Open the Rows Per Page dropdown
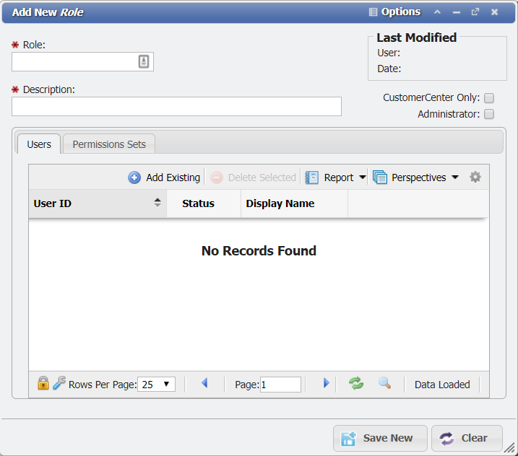 [157, 385]
